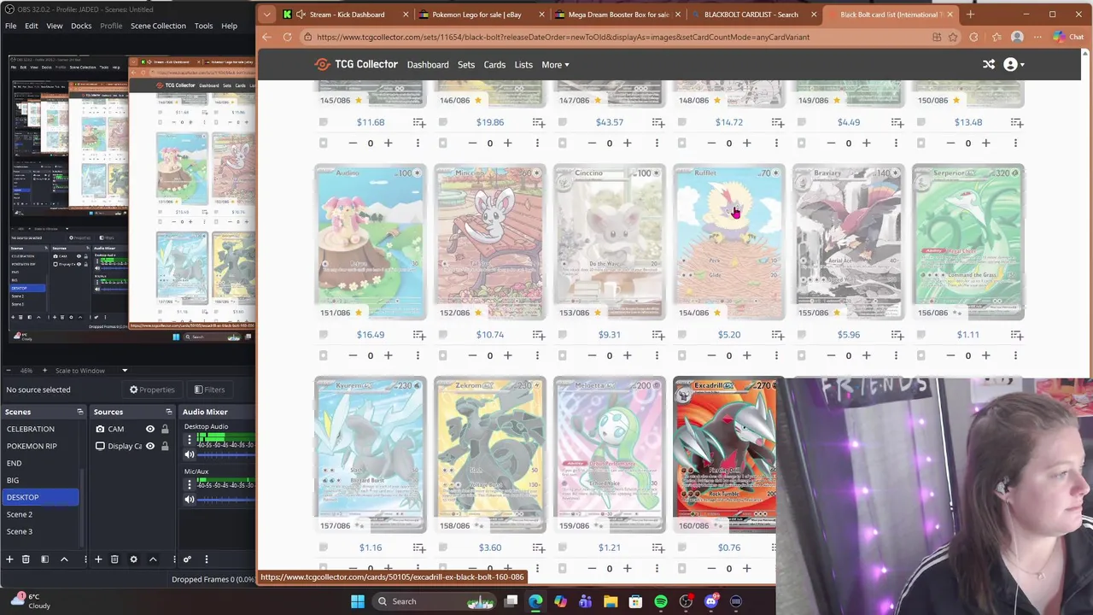
Task: Toggle collected checkbox for Minccino 152/086
Action: pyautogui.click(x=443, y=355)
